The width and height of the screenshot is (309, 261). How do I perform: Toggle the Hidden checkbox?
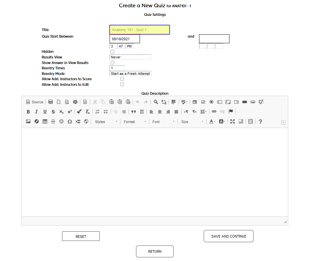coord(112,51)
